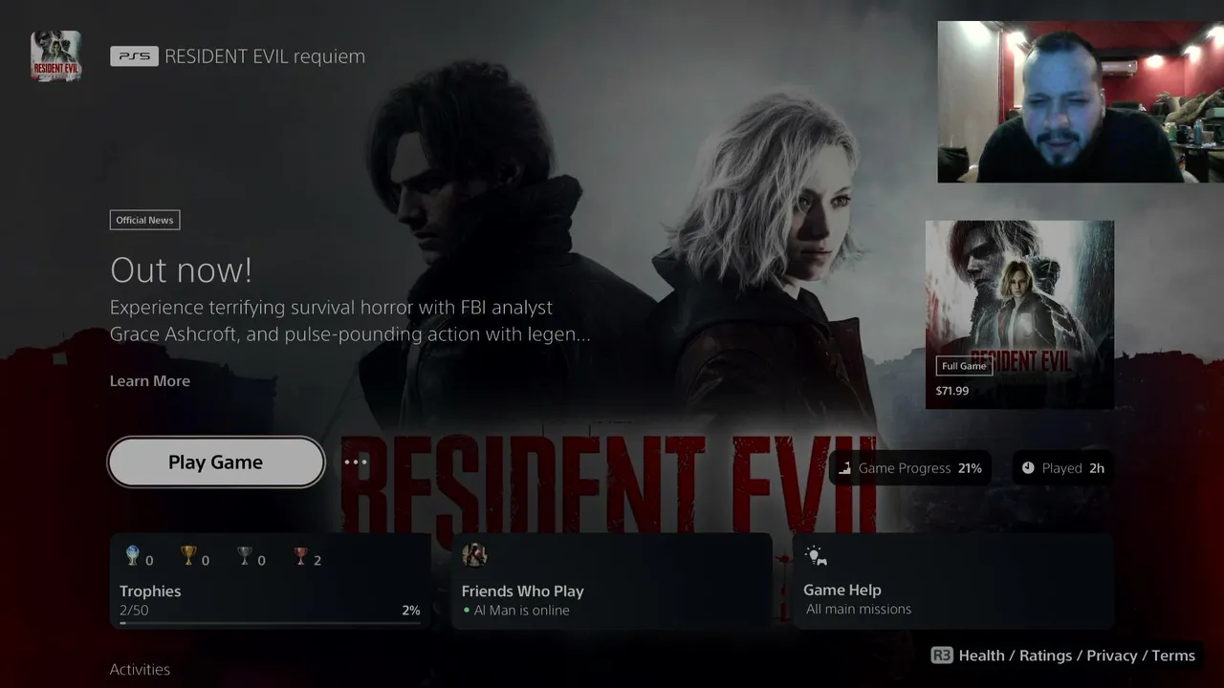
Task: Click the PS5 platform badge
Action: [134, 56]
